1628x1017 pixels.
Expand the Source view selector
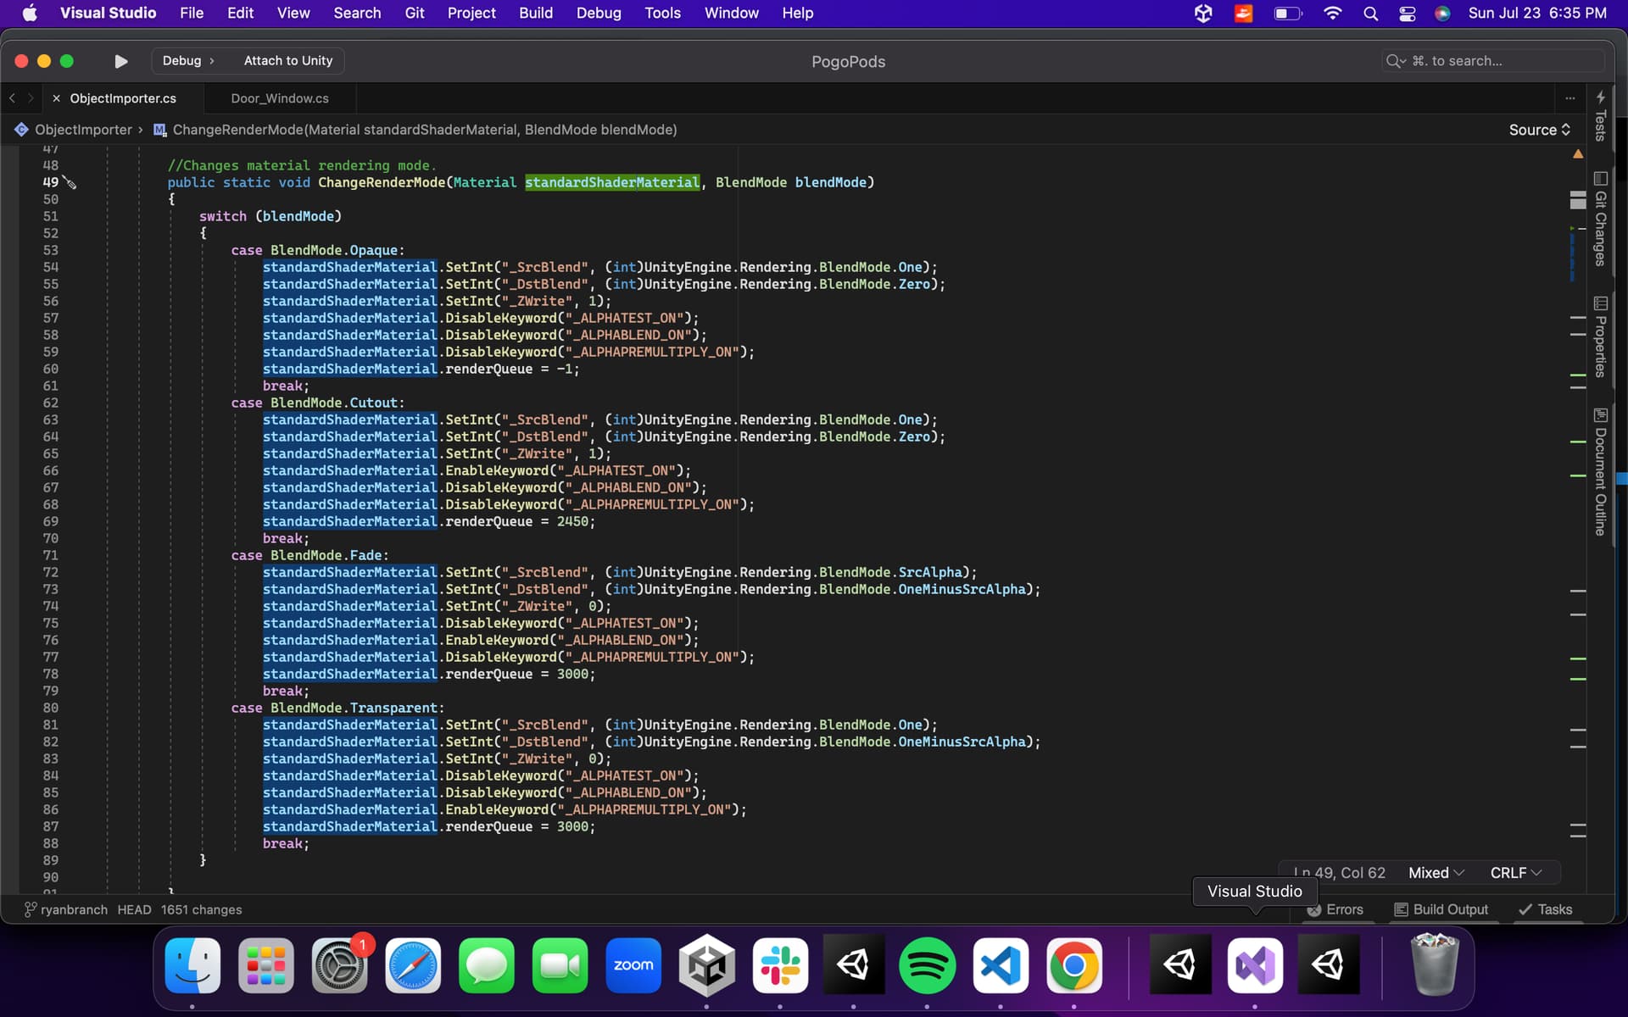point(1539,130)
